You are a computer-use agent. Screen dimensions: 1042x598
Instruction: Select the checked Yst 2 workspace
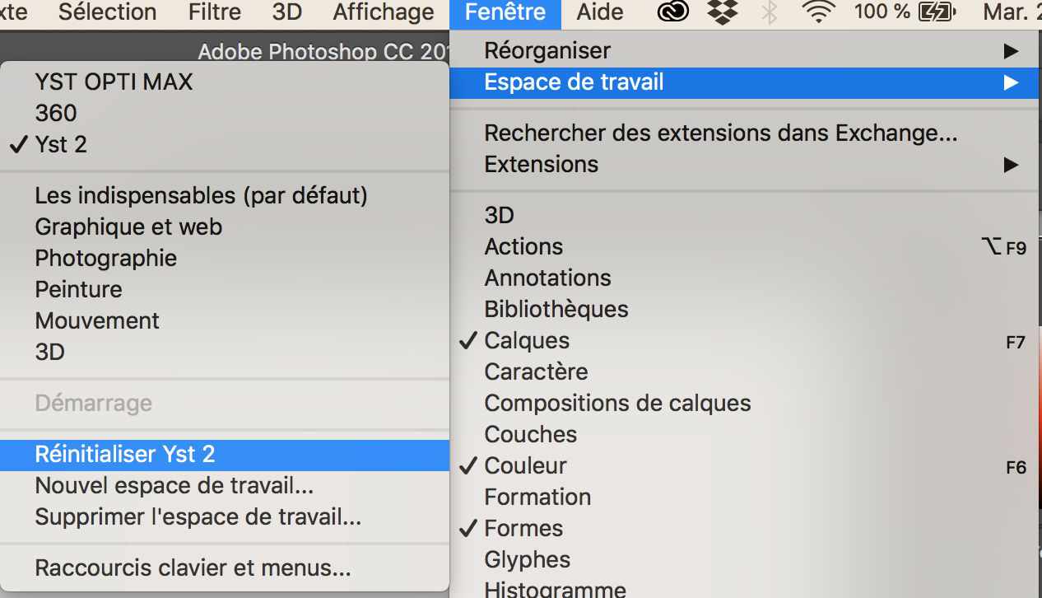61,144
